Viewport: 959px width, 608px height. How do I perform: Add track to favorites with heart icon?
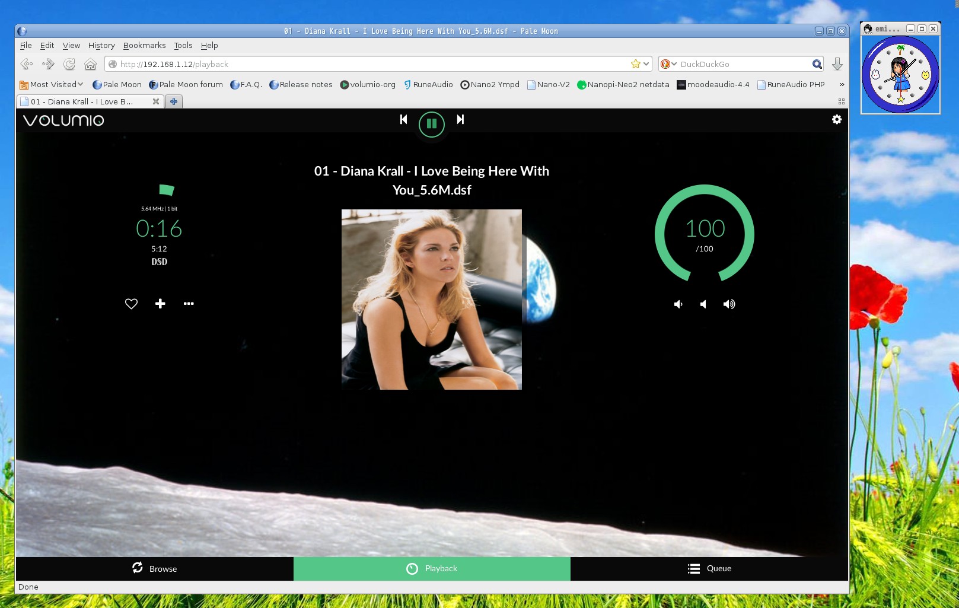click(131, 304)
